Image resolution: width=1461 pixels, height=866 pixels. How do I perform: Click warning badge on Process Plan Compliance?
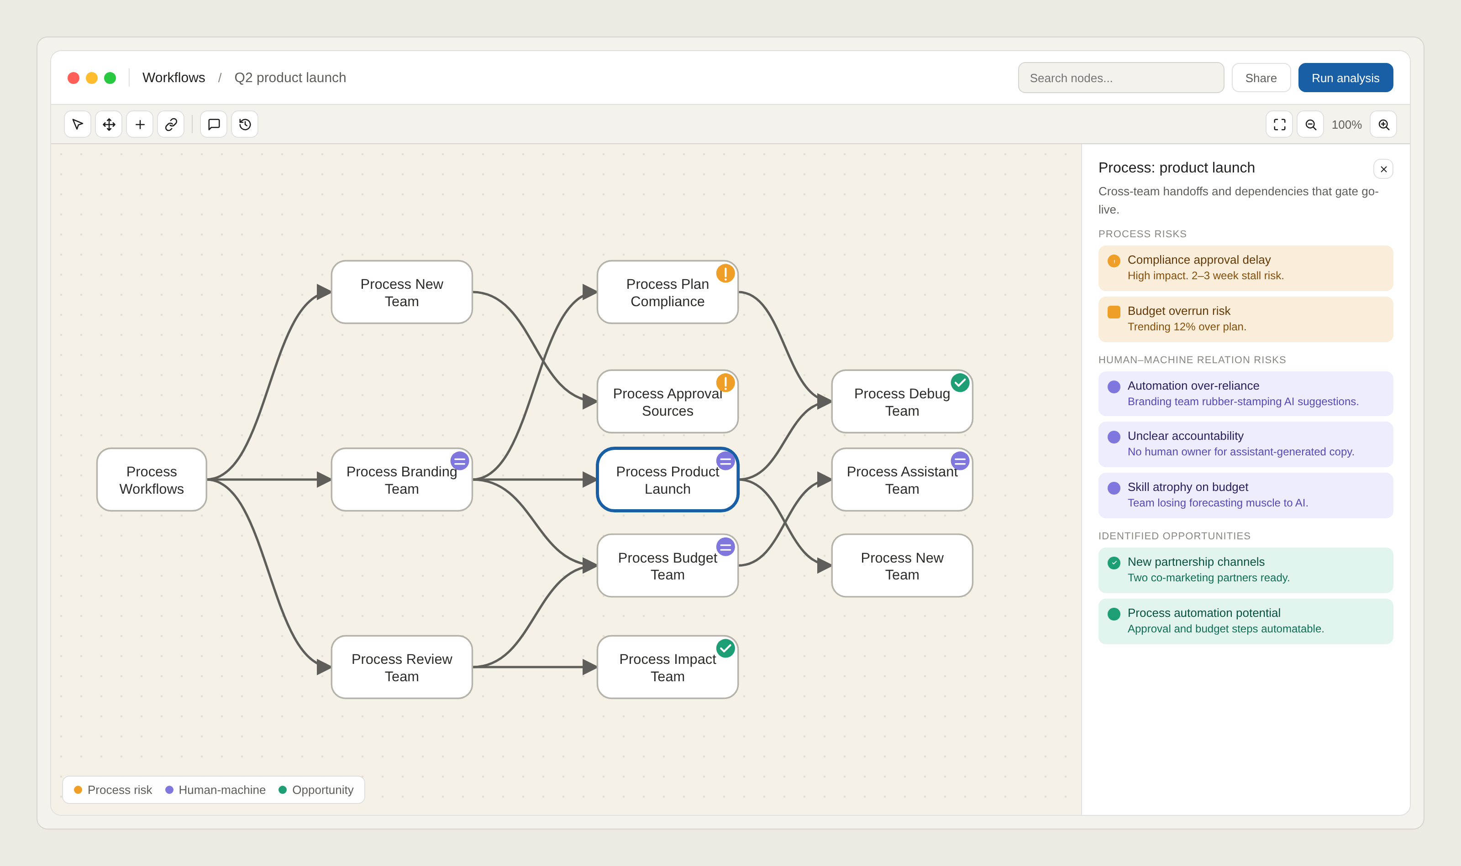[725, 273]
